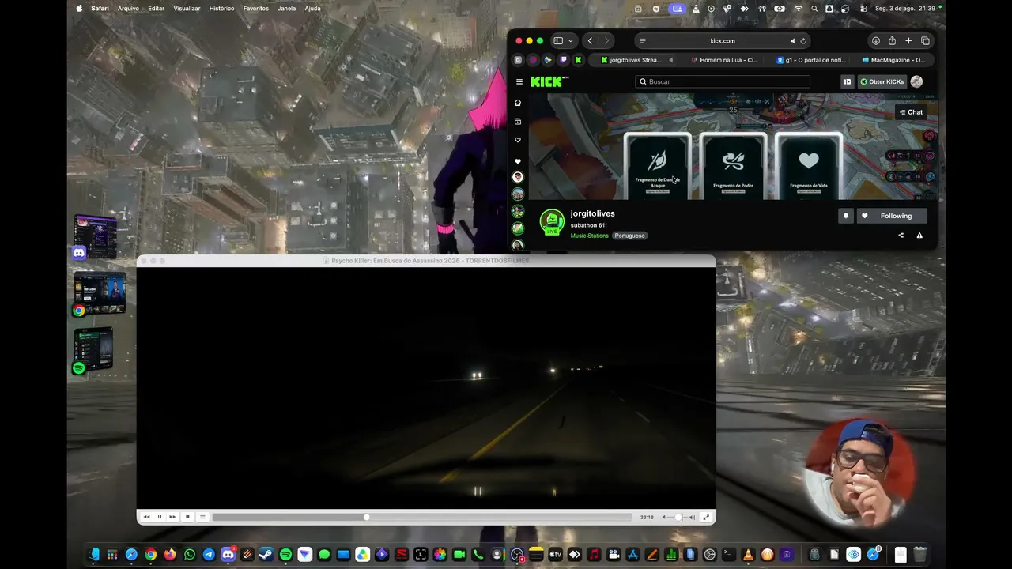Open the Favoritos menu
This screenshot has width=1012, height=569.
[x=256, y=9]
